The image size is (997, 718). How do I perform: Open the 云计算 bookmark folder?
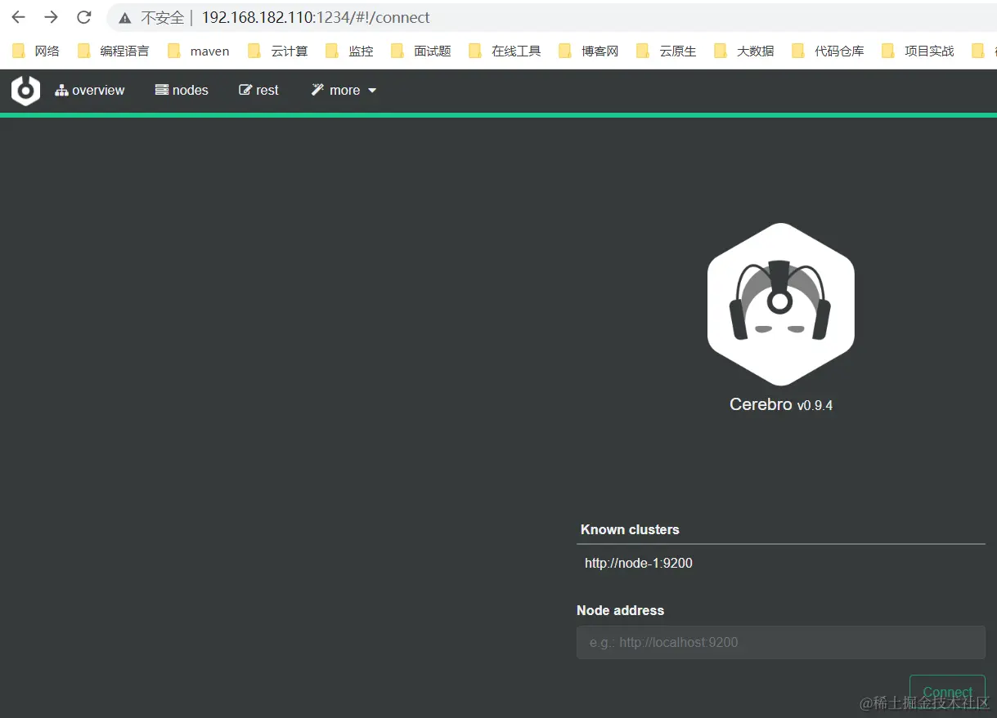[278, 51]
